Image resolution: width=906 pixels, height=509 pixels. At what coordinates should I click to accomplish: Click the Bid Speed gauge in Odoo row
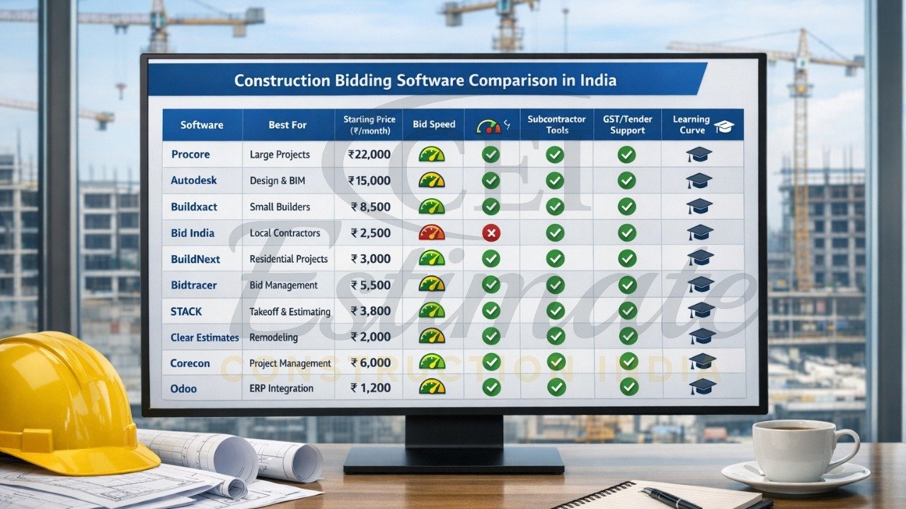click(432, 387)
